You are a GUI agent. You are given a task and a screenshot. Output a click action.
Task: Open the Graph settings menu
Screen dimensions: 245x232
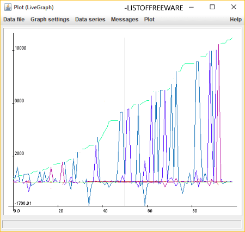(50, 20)
